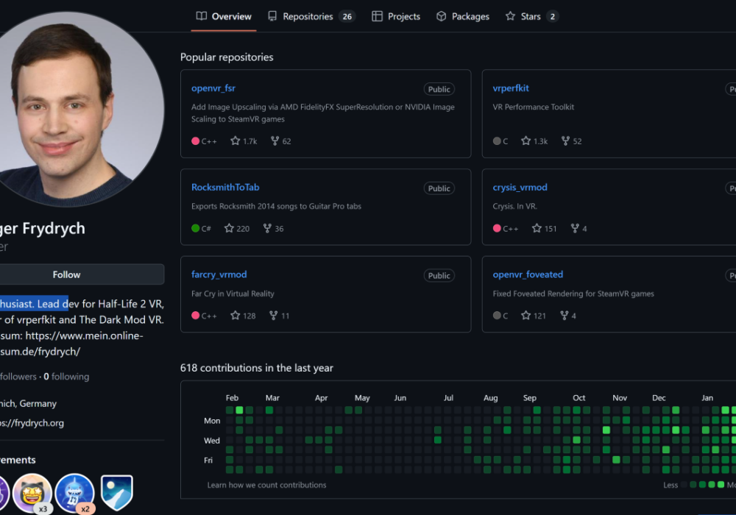This screenshot has height=515, width=736.
Task: Click the C# language dot on RocksmithToTab
Action: [196, 228]
